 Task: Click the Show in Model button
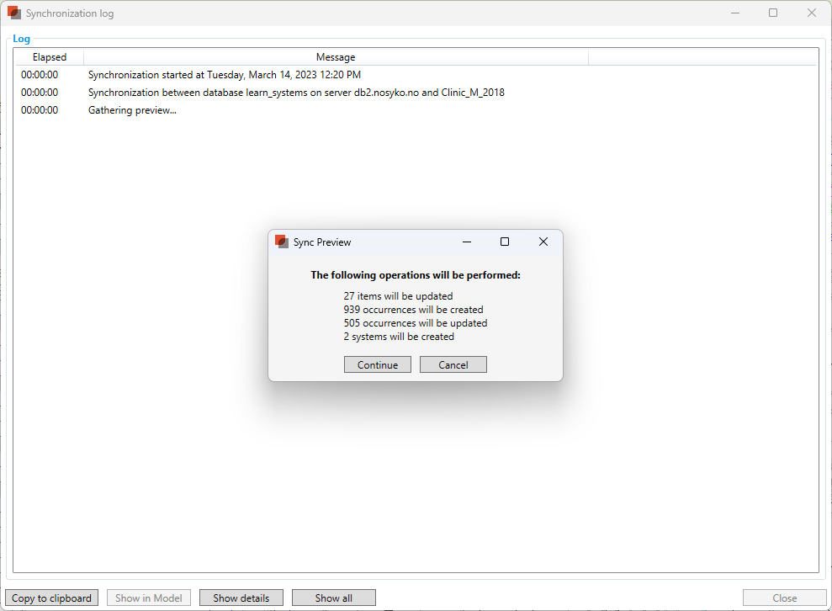[x=149, y=598]
